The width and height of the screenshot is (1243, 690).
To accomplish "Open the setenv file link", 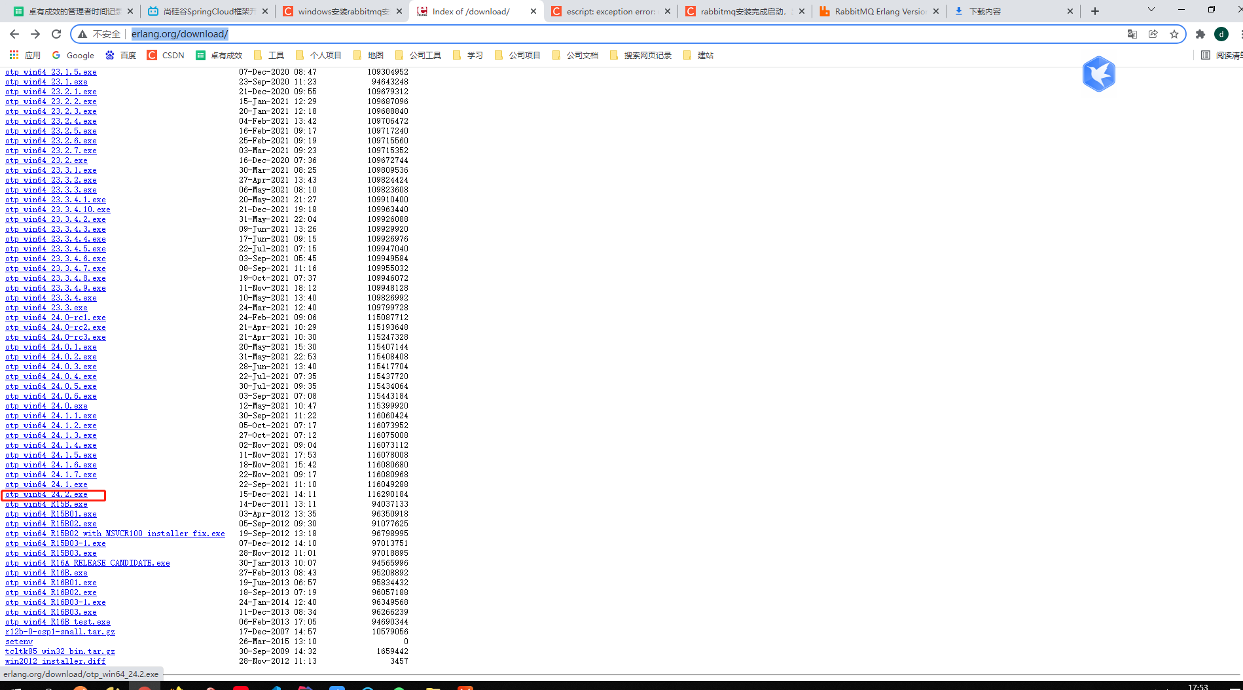I will pyautogui.click(x=19, y=642).
